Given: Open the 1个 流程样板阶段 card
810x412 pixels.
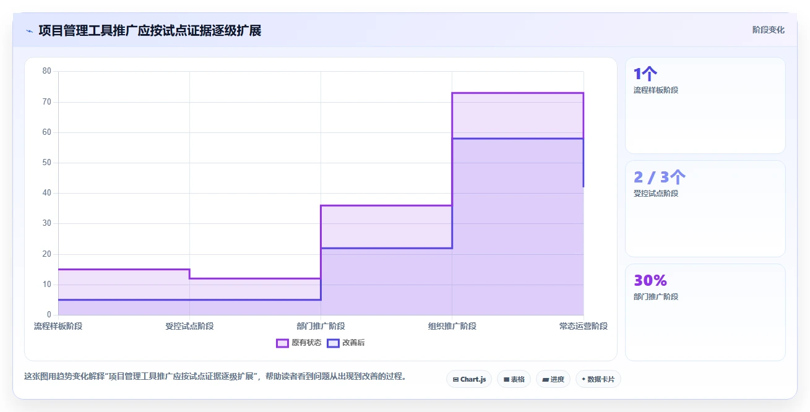Looking at the screenshot, I should (x=705, y=105).
